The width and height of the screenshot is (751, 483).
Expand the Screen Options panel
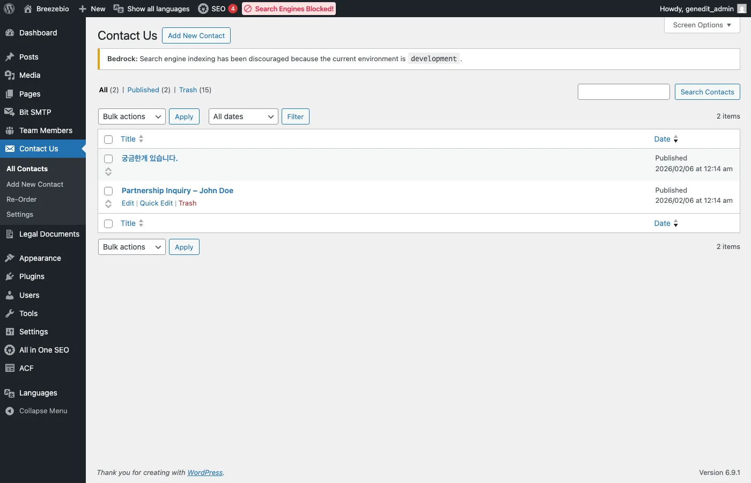pyautogui.click(x=702, y=25)
